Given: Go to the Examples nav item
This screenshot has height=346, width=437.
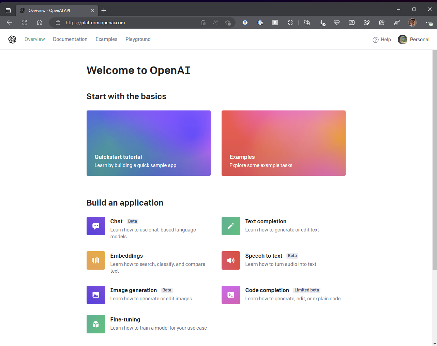Looking at the screenshot, I should (106, 39).
